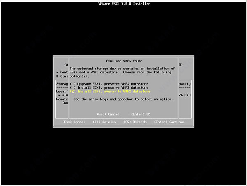Click the '76 GiB' capacity value

click(x=184, y=95)
